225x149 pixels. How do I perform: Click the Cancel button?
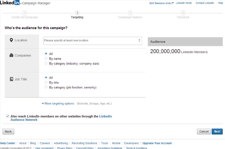(204, 131)
